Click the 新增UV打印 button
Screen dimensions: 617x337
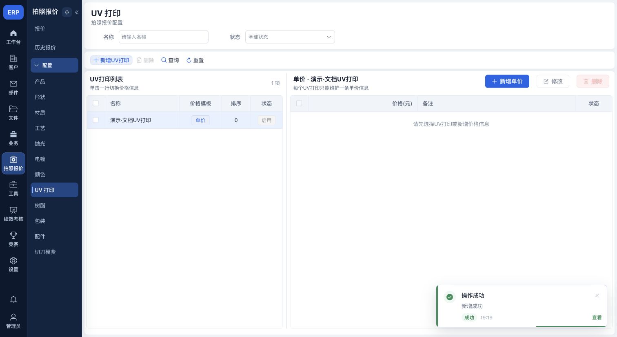click(111, 60)
